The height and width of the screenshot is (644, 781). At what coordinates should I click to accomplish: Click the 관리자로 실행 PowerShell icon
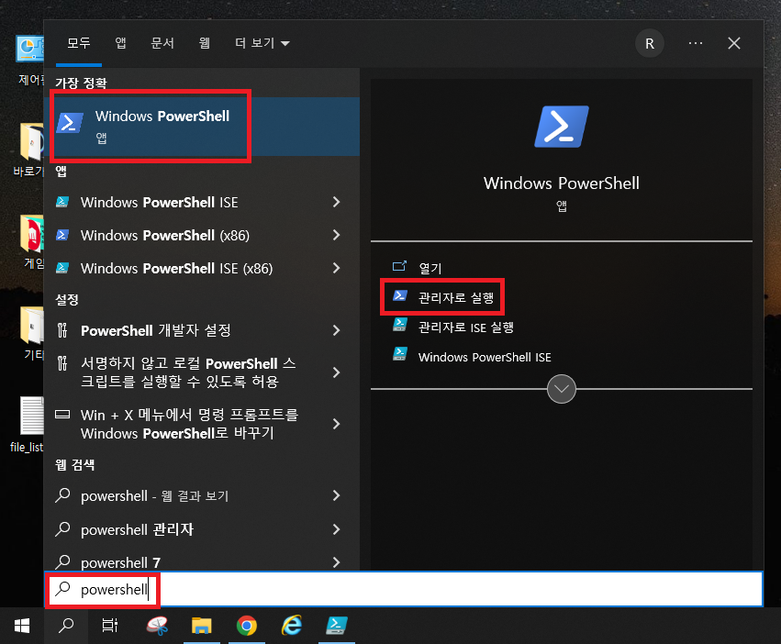[x=400, y=295]
